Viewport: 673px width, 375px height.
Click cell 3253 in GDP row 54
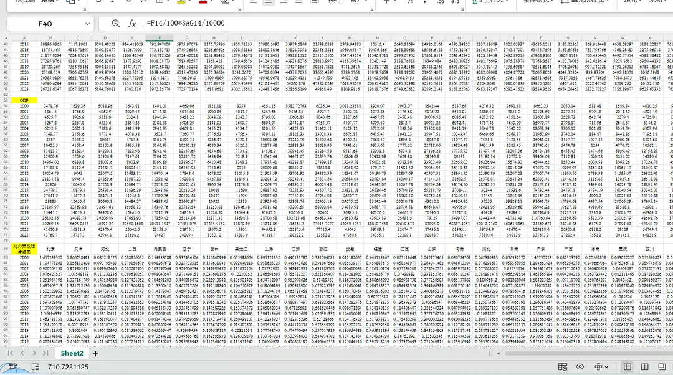241,106
